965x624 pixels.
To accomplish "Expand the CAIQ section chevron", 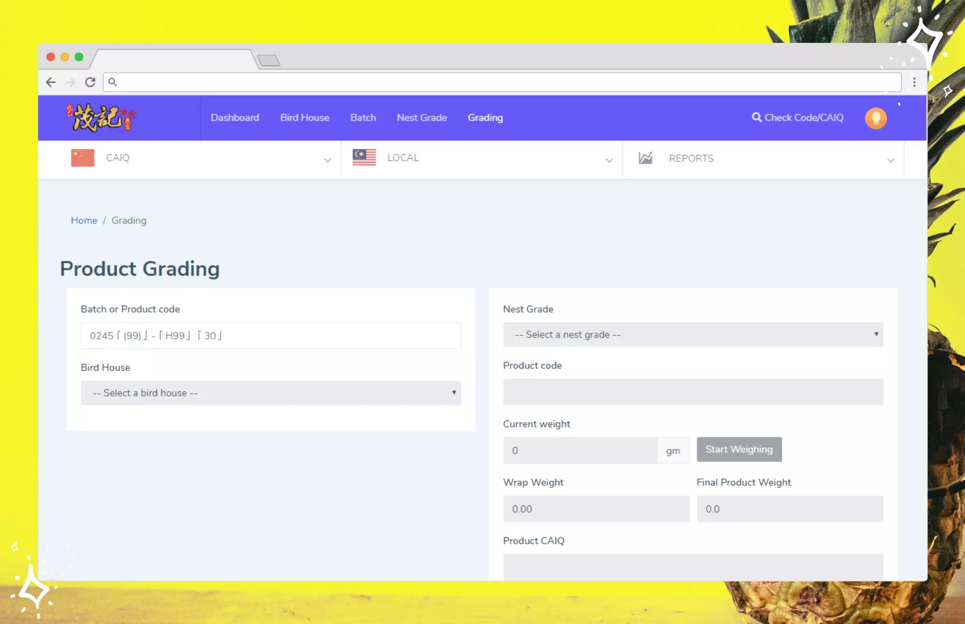I will (328, 160).
